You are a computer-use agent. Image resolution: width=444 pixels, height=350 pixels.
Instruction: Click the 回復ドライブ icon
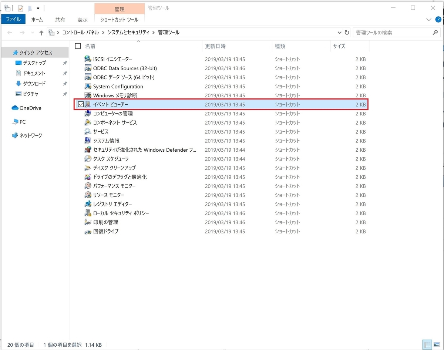(x=88, y=231)
